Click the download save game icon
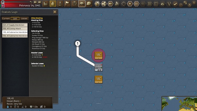197x111 pixels. pyautogui.click(x=190, y=5)
